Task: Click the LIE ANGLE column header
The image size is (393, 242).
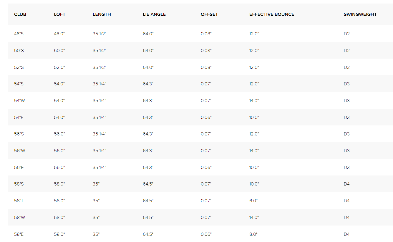Action: (154, 14)
